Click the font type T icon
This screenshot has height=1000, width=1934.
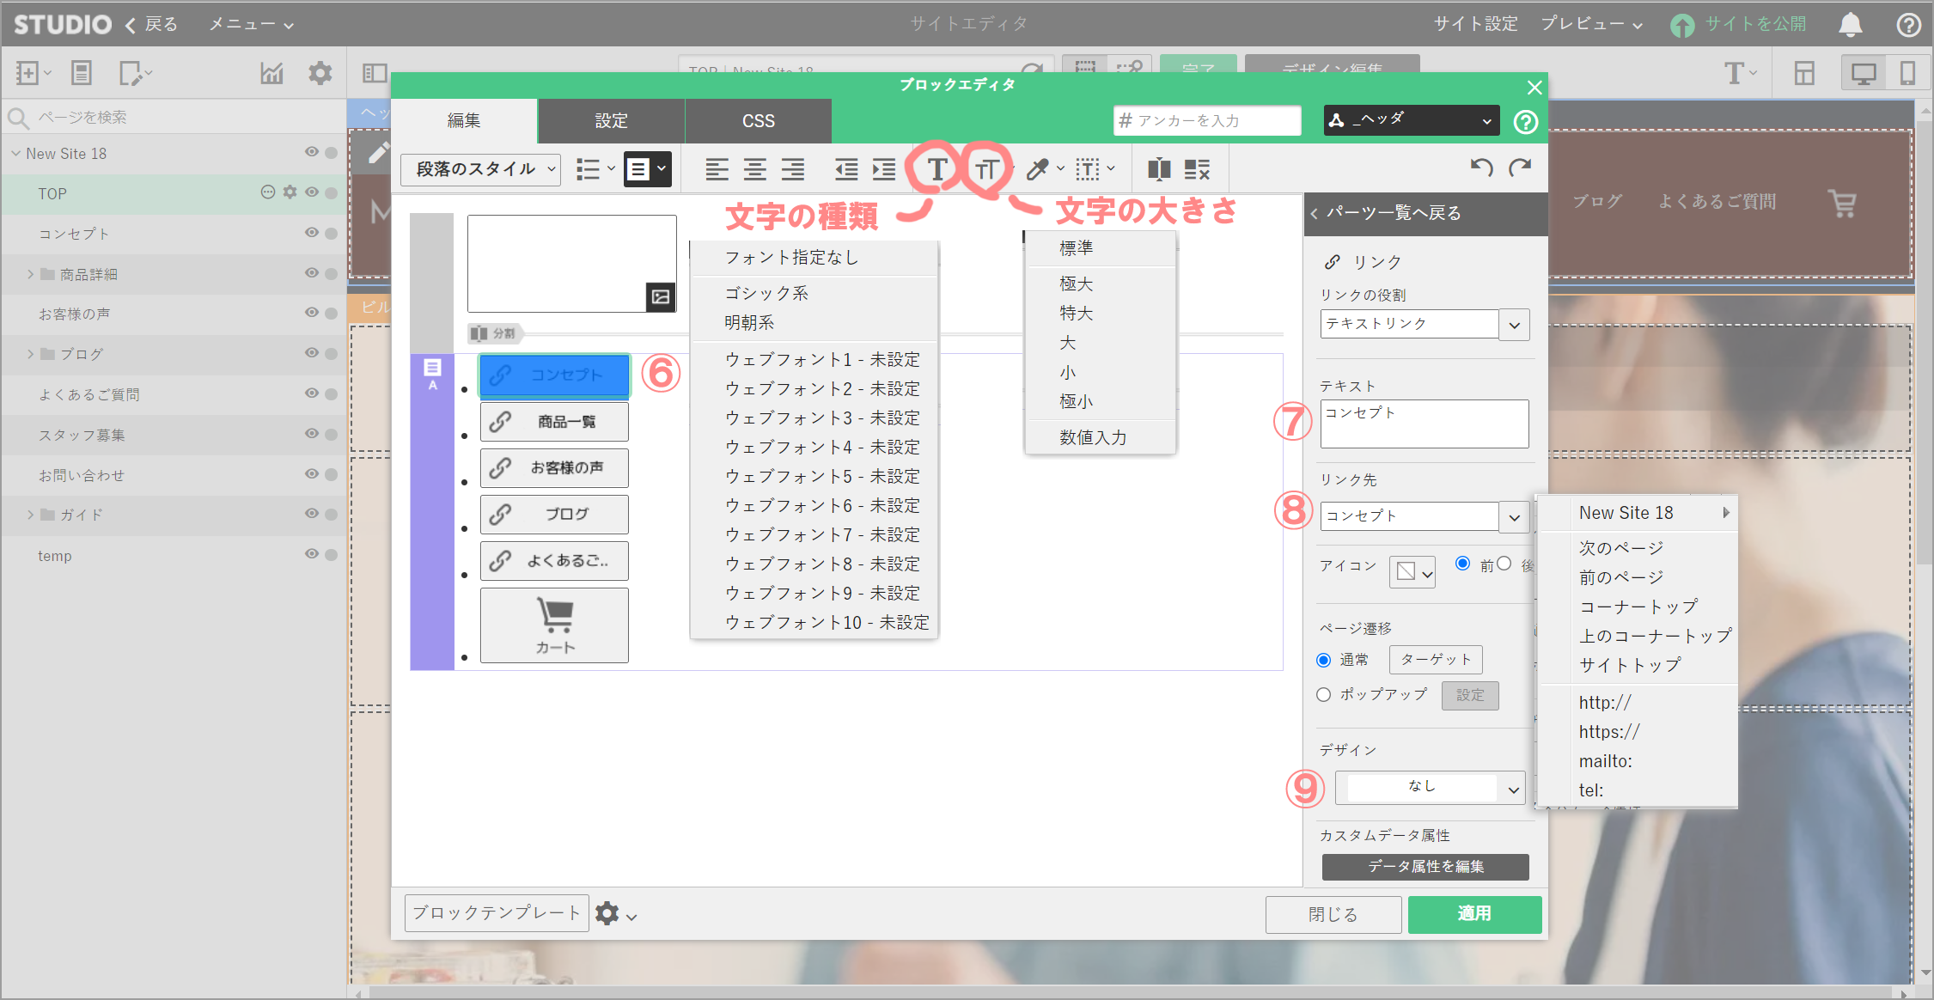[x=936, y=169]
